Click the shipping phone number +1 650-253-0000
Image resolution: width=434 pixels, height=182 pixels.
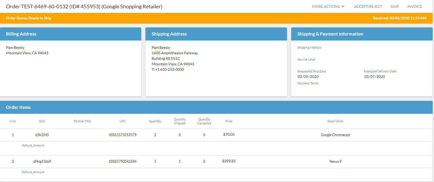[x=169, y=69]
